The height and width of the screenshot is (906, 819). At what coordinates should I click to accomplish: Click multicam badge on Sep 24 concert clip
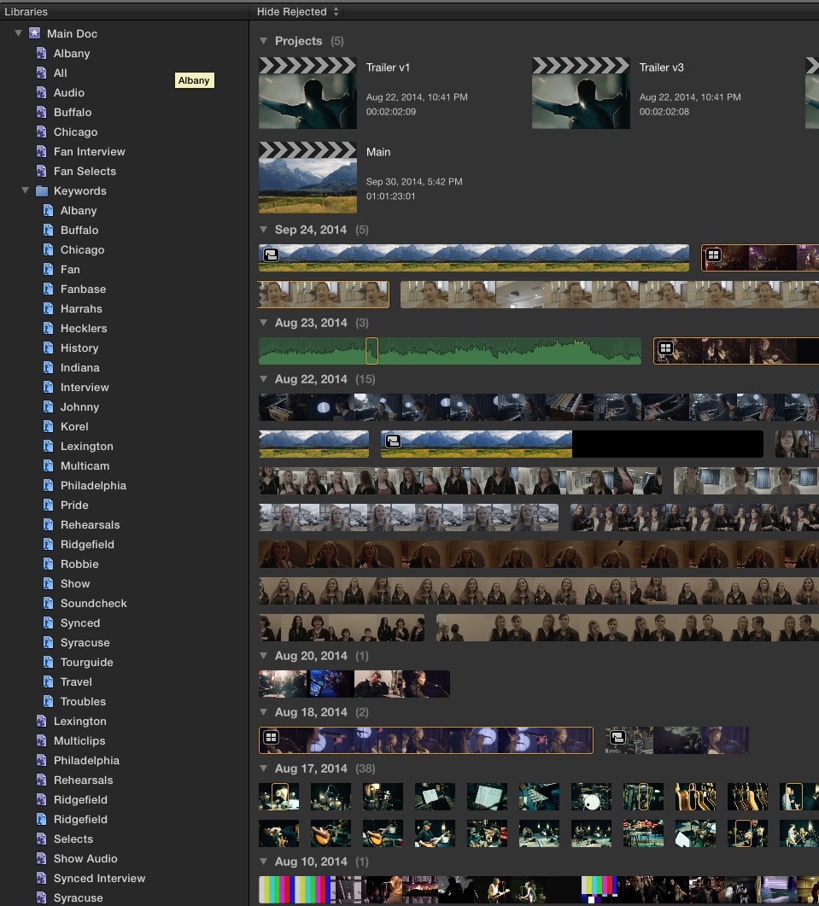point(714,254)
